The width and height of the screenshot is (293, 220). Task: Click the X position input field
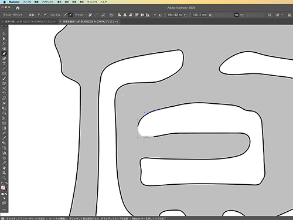tap(175, 15)
